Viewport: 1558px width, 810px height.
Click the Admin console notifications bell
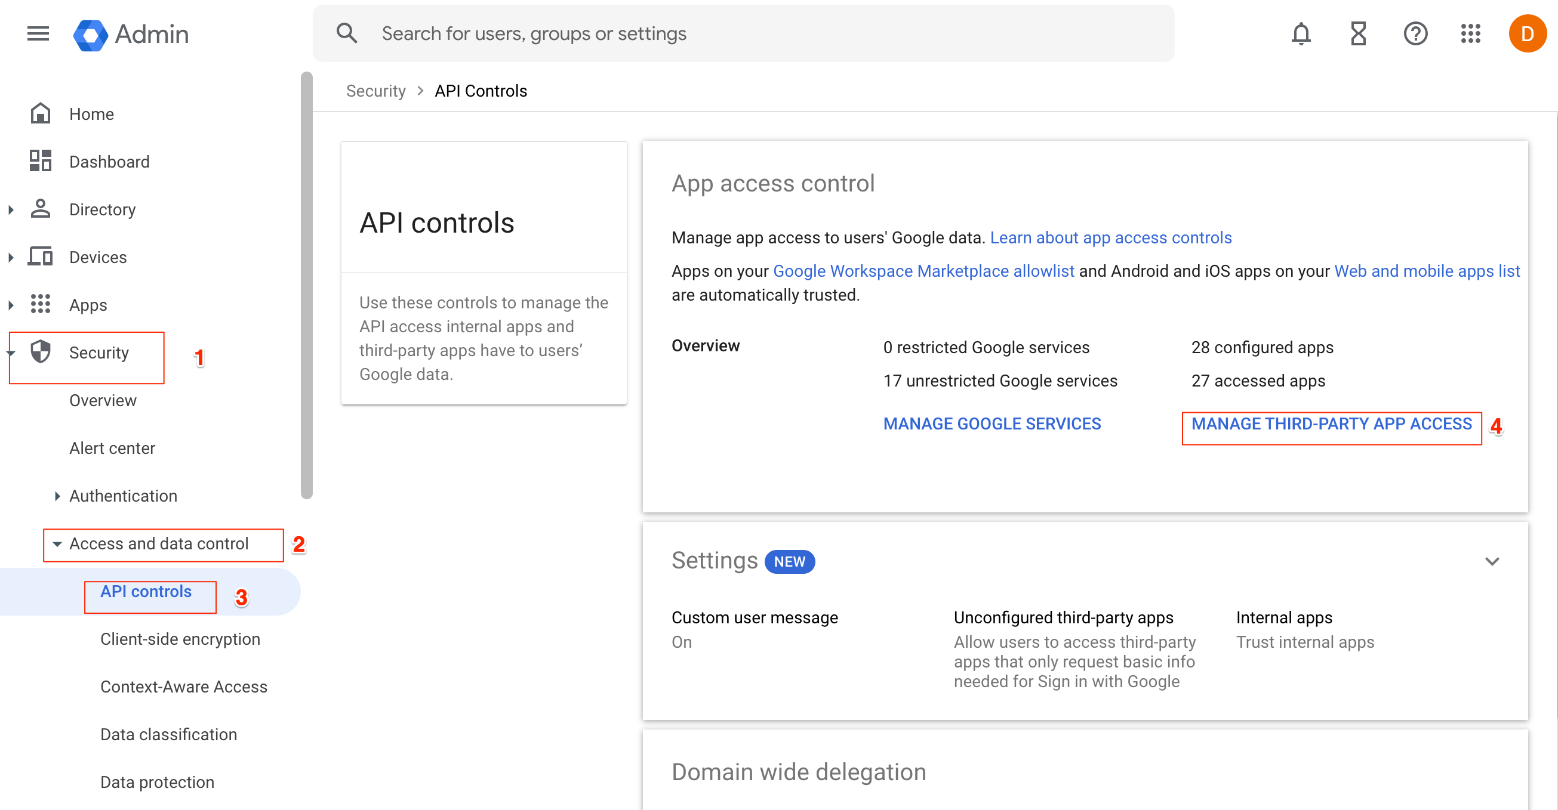pyautogui.click(x=1300, y=34)
